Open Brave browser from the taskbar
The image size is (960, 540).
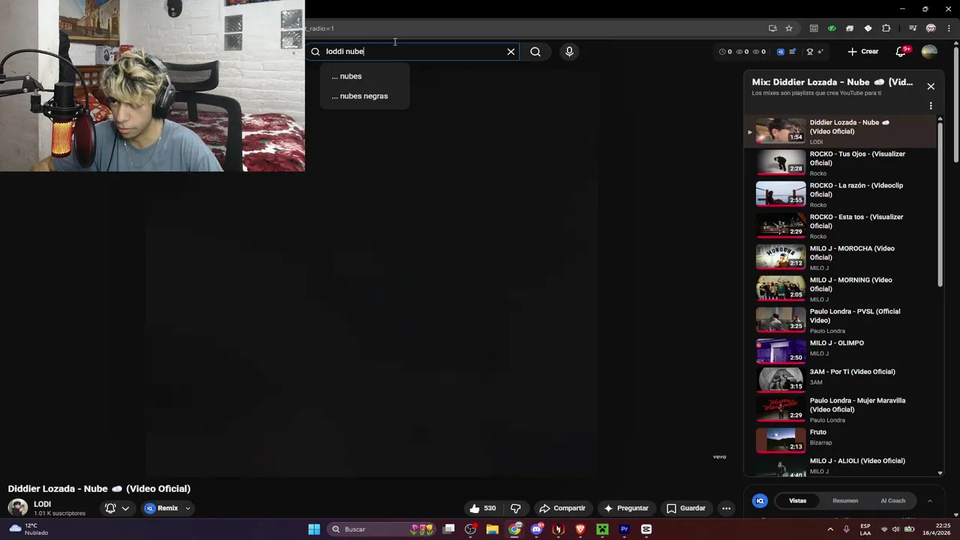(x=580, y=529)
